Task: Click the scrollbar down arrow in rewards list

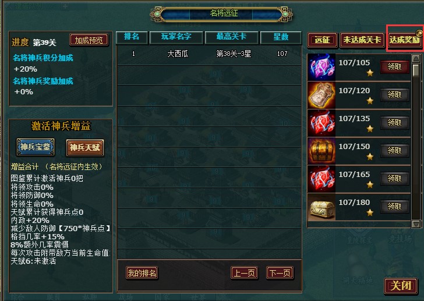Action: pos(416,224)
